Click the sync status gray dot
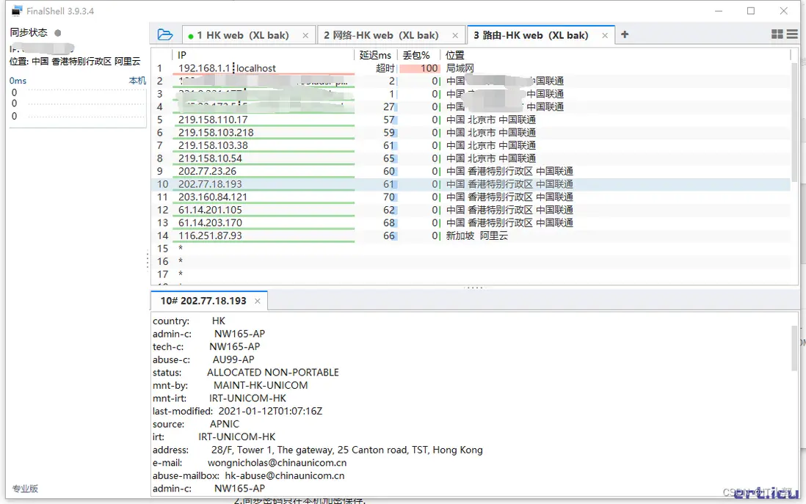Screen dimensions: 806x504 coord(58,33)
